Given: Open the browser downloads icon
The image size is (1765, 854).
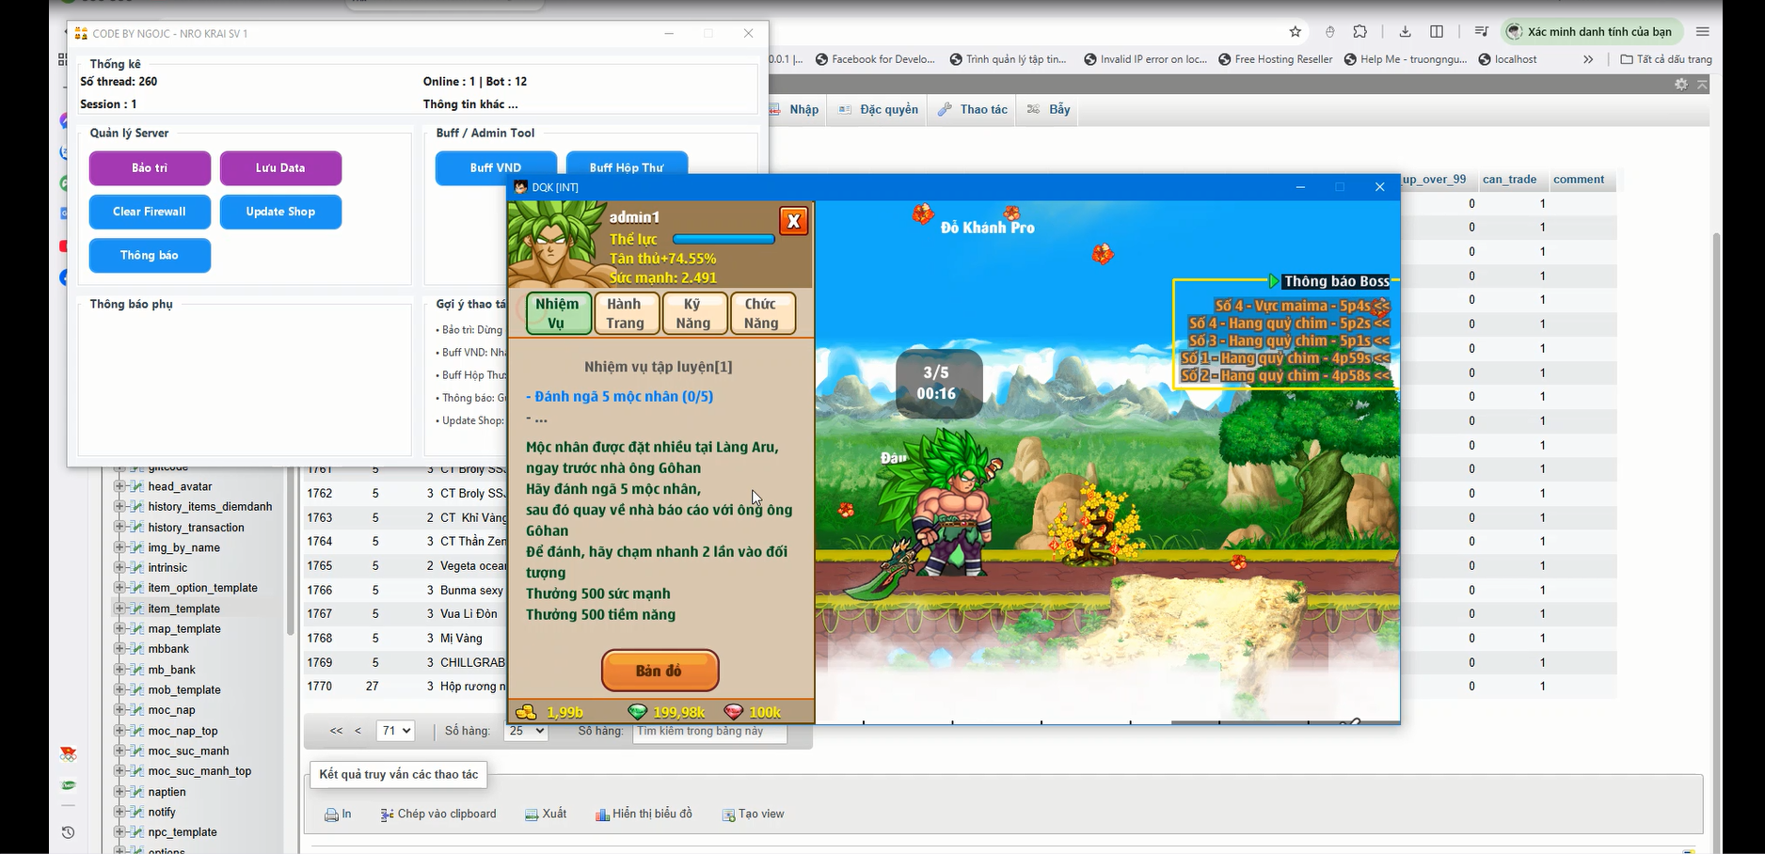Looking at the screenshot, I should pos(1405,32).
